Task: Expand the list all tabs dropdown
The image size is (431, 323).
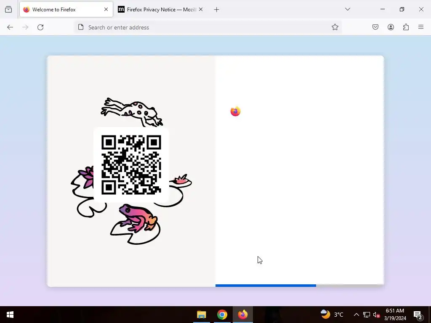Action: tap(348, 9)
